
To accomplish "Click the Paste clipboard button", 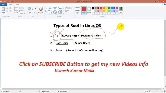I will [3, 9].
